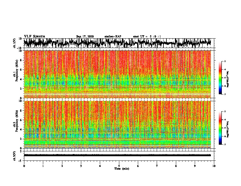Click the ch.2 frequency tick label "4"
The height and width of the screenshot is (186, 241).
pyautogui.click(x=21, y=129)
